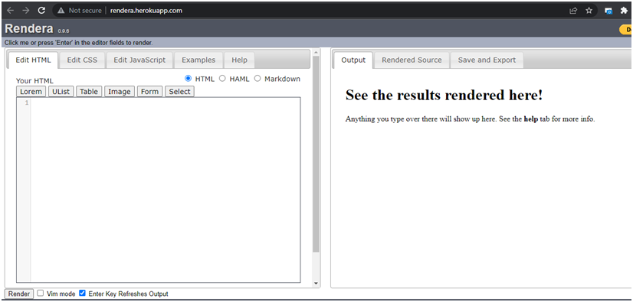Switch to the Edit HTML tab
Image resolution: width=633 pixels, height=302 pixels.
tap(33, 60)
